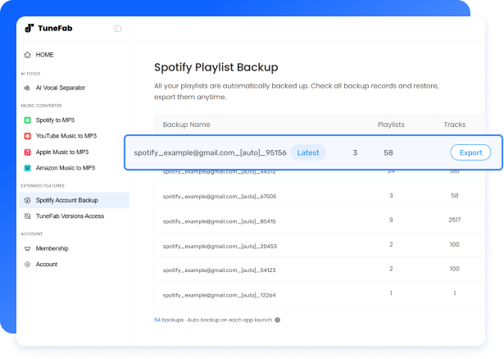Click TuneFab brand name text

click(x=55, y=29)
